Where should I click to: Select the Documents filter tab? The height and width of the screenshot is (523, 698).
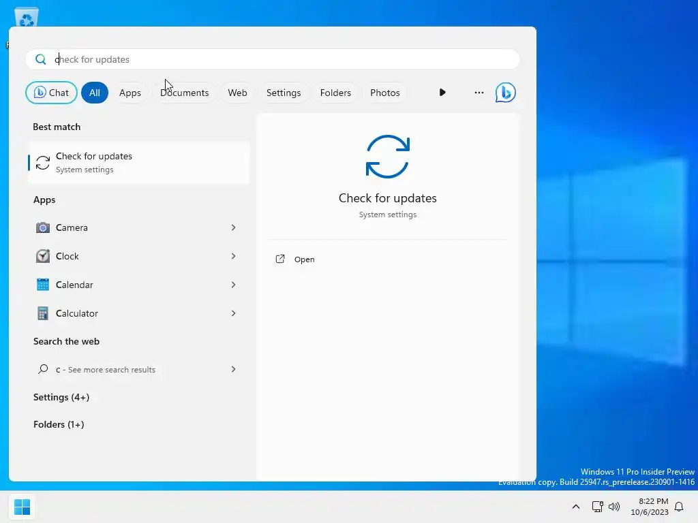(184, 93)
